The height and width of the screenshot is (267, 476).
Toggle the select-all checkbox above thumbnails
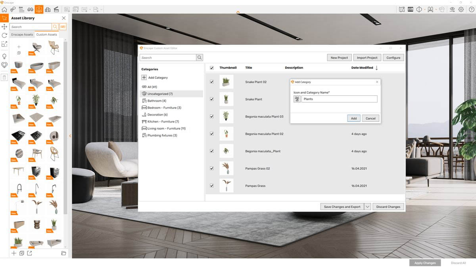[211, 67]
